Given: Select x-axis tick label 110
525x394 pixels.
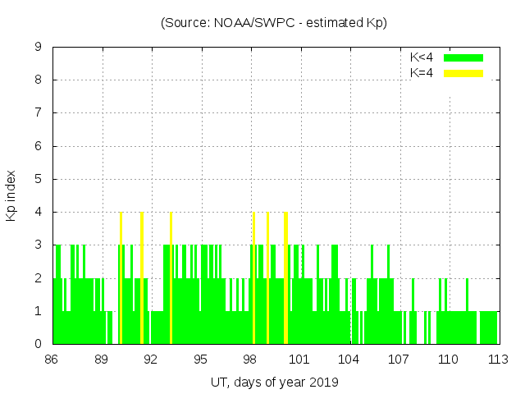Looking at the screenshot, I should click(x=448, y=359).
